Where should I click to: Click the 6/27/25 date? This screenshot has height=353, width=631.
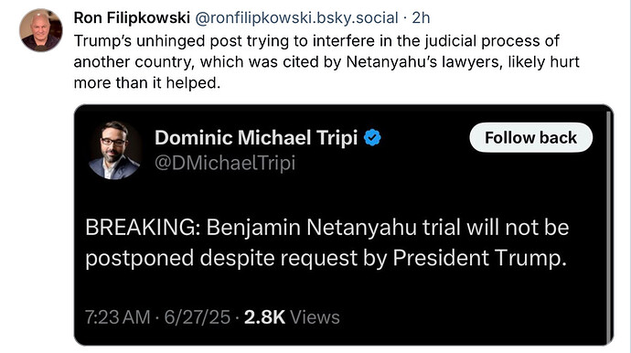click(x=198, y=317)
